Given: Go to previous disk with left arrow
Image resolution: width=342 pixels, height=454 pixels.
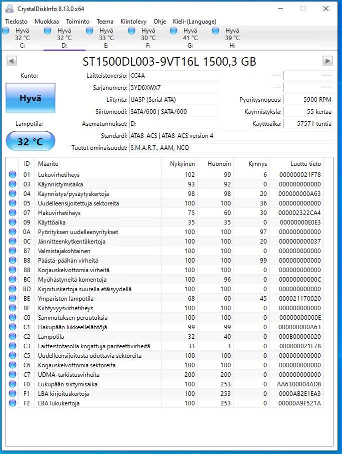Looking at the screenshot, I should (x=11, y=61).
